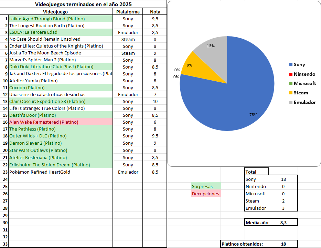The height and width of the screenshot is (248, 321).
Task: Select cell 'Demon Slayer 2 (Platino)'
Action: 61,143
